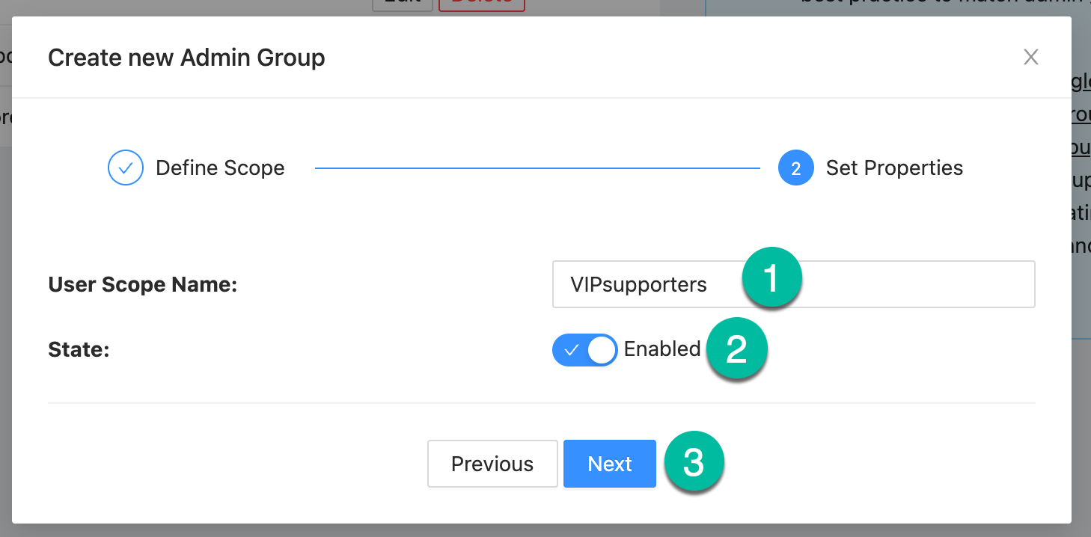Click the white checkmark inside the State switch
The height and width of the screenshot is (537, 1091).
coord(572,350)
